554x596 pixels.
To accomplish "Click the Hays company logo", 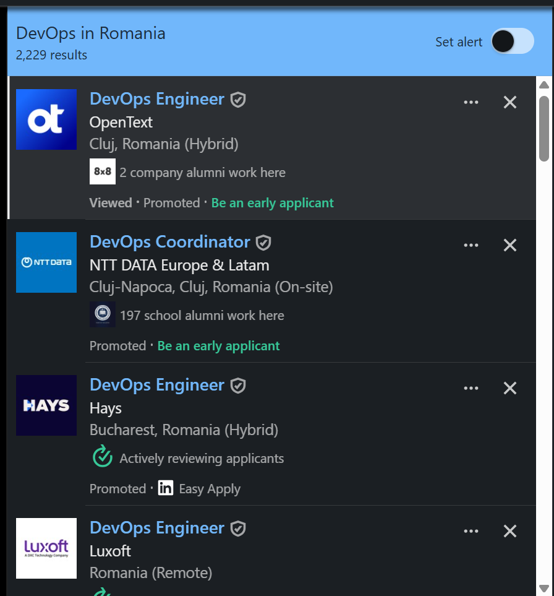I will (46, 405).
